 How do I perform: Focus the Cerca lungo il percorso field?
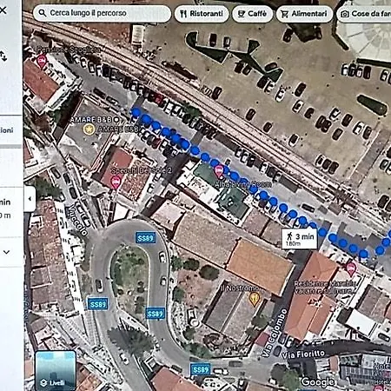click(102, 13)
